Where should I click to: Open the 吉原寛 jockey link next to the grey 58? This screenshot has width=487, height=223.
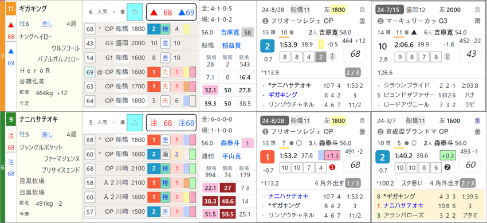click(x=230, y=32)
